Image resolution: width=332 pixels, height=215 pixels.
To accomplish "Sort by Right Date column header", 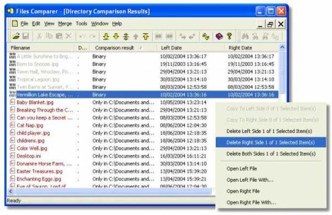I will [x=252, y=48].
